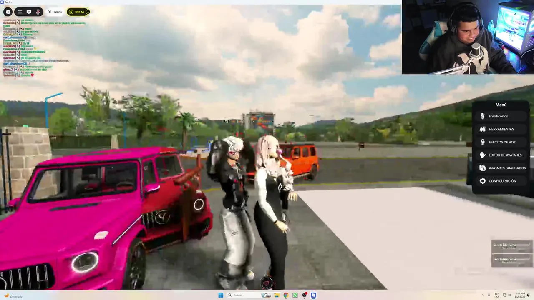Open the OBS icon in taskbar
The image size is (534, 300).
(305, 295)
